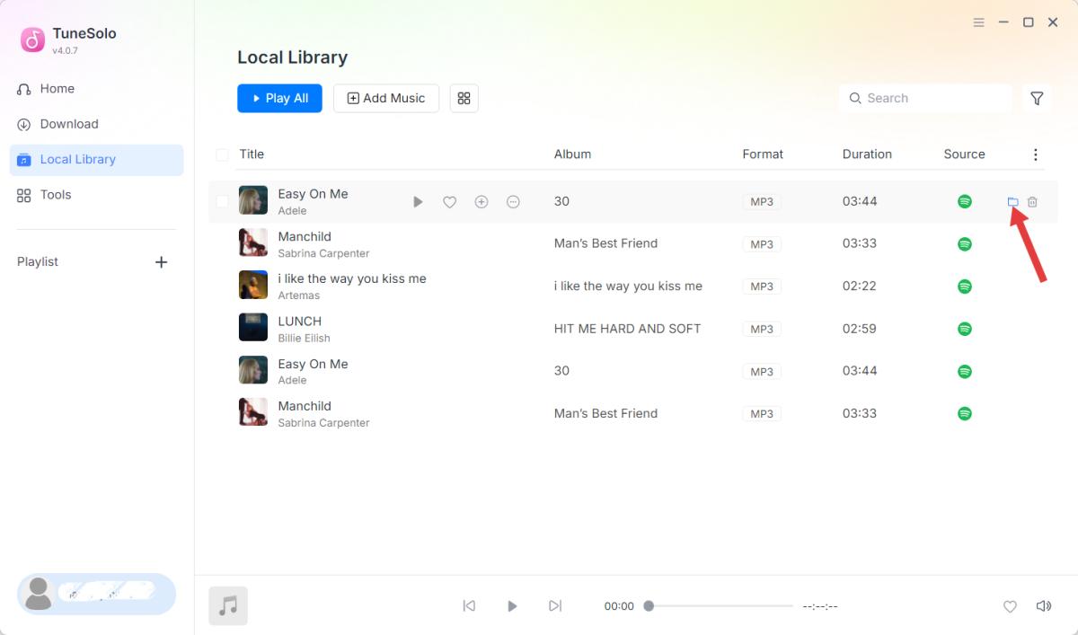Select Local Library in the sidebar
The height and width of the screenshot is (635, 1078).
point(97,160)
